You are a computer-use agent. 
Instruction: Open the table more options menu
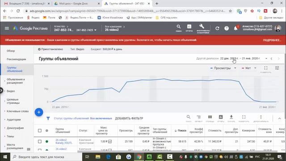click(x=261, y=117)
